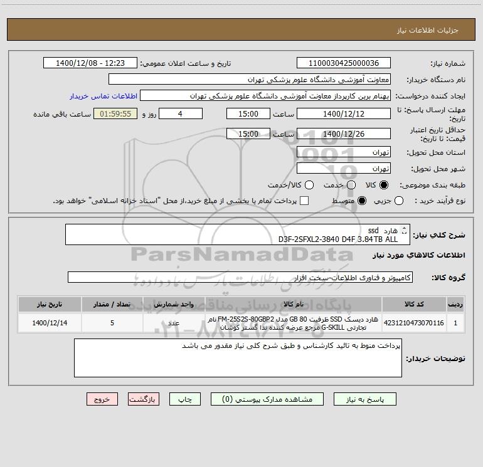Click response deadline date 1400/12/12 field
483x467 pixels.
[x=344, y=113]
